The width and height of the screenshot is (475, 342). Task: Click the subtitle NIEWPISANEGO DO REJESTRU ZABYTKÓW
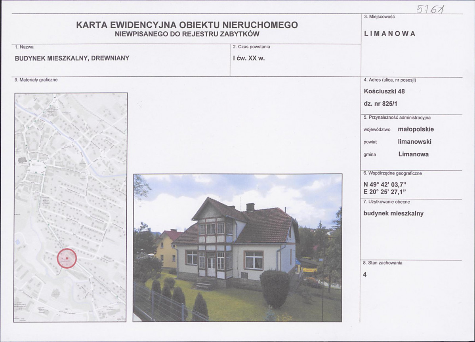[x=187, y=34]
